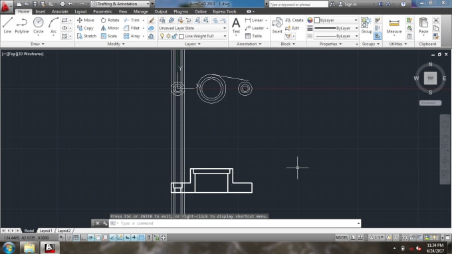Open the 1:1 annotation scale dropdown

[x=377, y=237]
